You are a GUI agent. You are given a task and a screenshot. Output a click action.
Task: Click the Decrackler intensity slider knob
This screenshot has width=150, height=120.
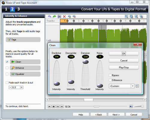pos(71,82)
